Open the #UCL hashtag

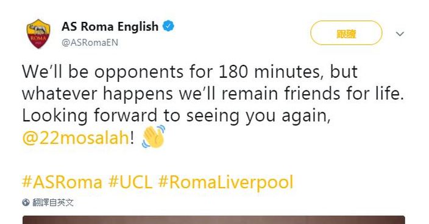(130, 182)
